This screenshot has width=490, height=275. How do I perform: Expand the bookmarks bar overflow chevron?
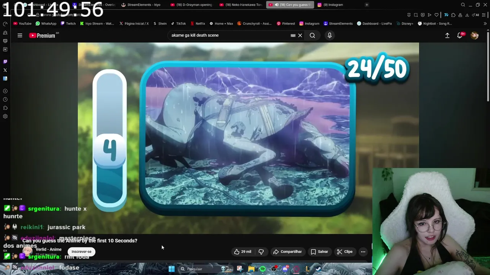coord(485,23)
